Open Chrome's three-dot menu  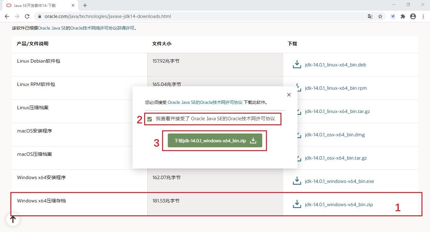click(x=423, y=16)
